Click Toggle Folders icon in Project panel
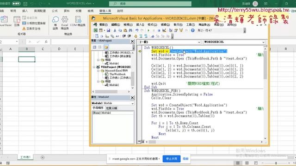The height and width of the screenshot is (166, 296). pos(106,47)
